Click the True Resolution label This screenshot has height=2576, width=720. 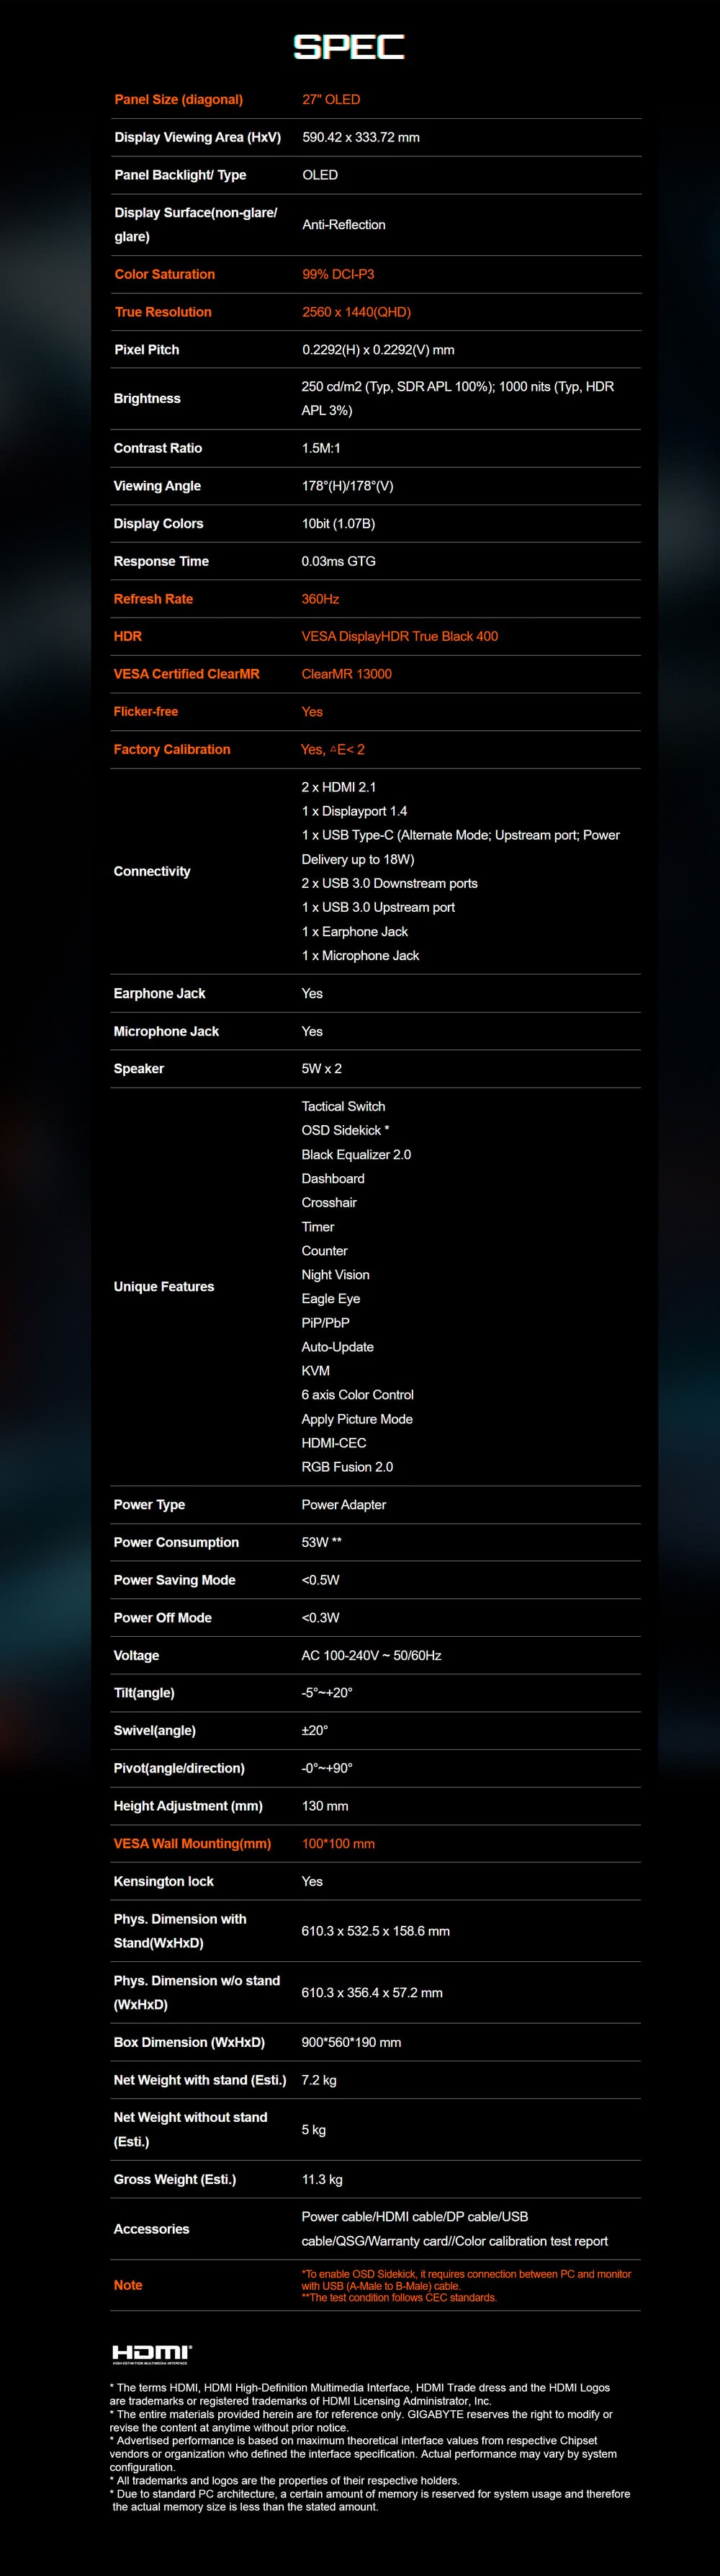(163, 312)
